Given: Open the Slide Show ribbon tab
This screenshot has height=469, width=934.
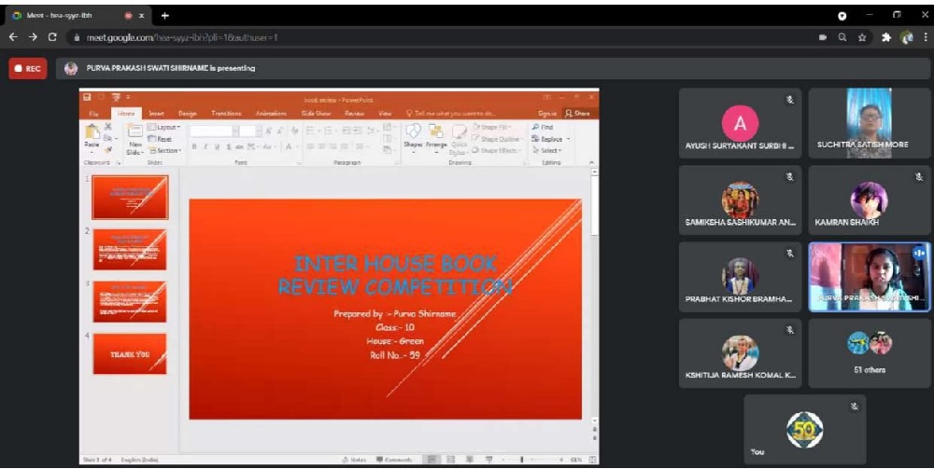Looking at the screenshot, I should pos(316,113).
